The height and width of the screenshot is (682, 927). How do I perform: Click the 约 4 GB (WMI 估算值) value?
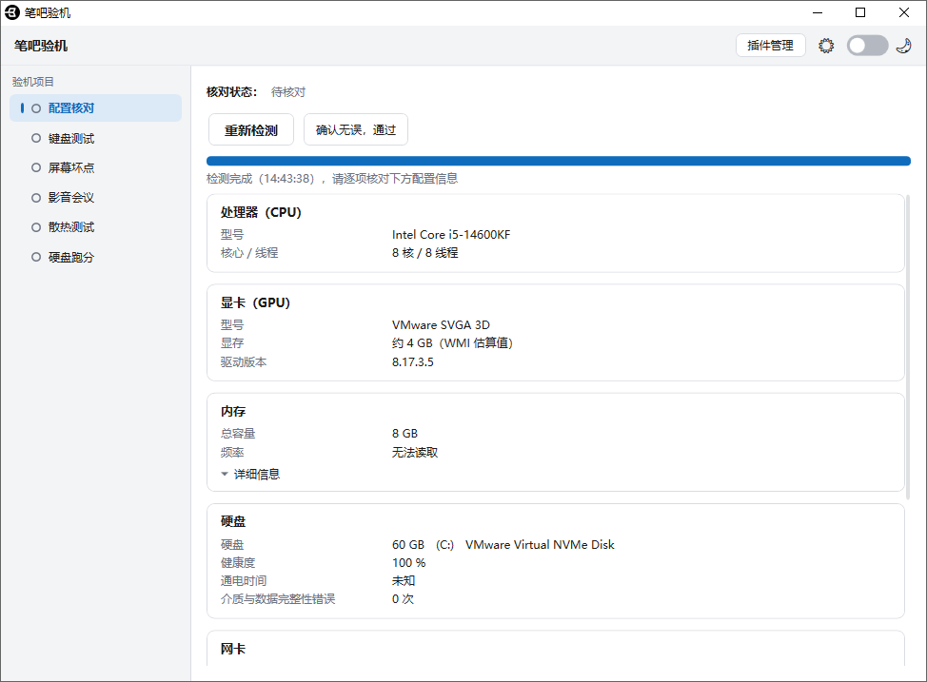[452, 343]
